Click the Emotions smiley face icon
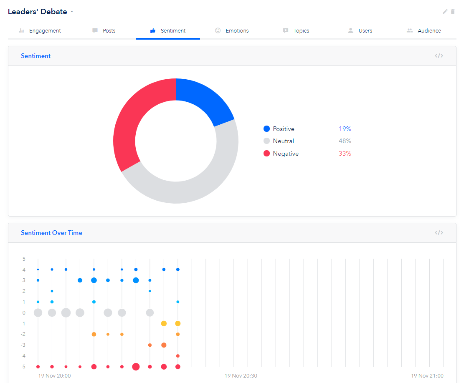The height and width of the screenshot is (383, 464). click(x=218, y=30)
